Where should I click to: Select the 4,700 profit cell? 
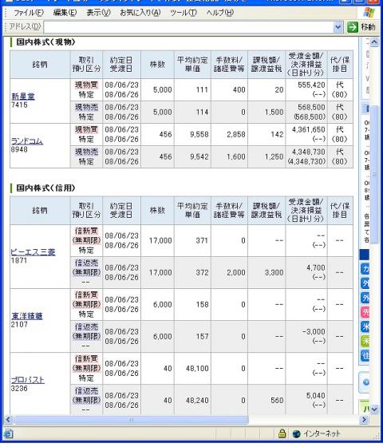click(306, 272)
